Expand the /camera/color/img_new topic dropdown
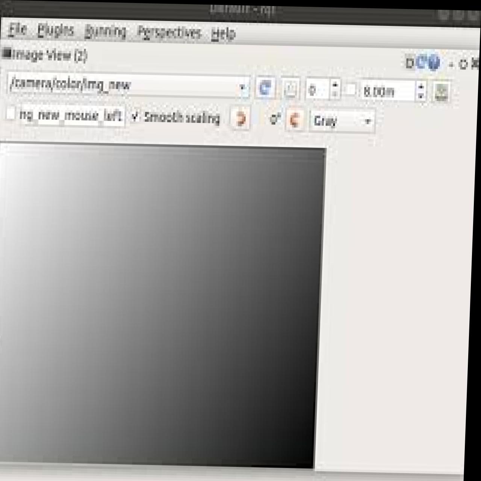Screen dimensions: 481x481 click(243, 88)
